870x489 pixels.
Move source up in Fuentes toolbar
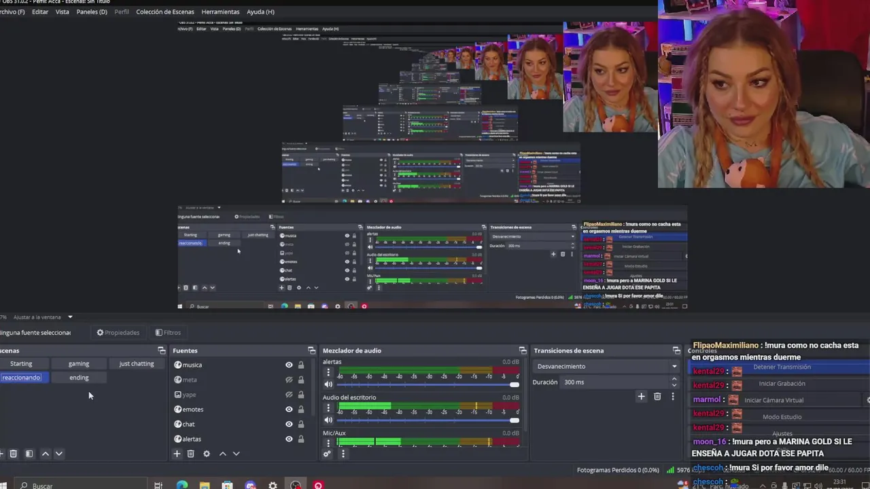coord(222,454)
